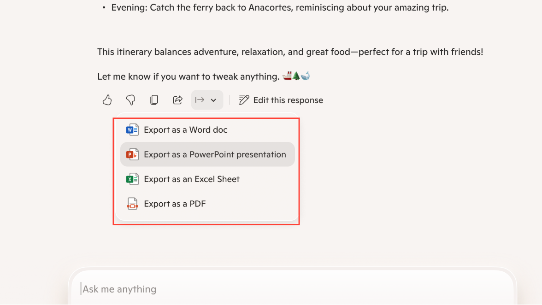
Task: Click the export arrow icon in toolbar
Action: 200,100
